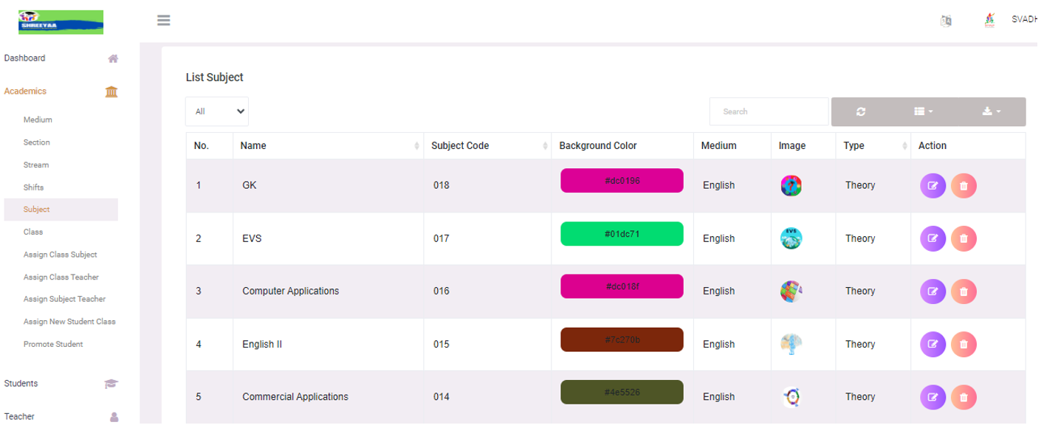
Task: Open the Students sidebar section
Action: click(21, 384)
